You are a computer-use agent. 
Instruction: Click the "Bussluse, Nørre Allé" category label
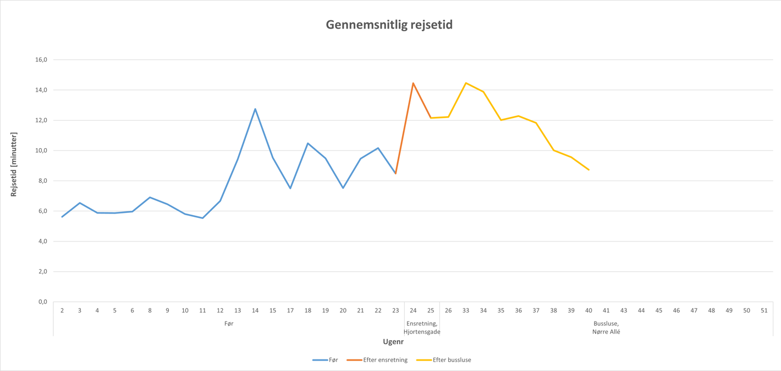coord(606,328)
